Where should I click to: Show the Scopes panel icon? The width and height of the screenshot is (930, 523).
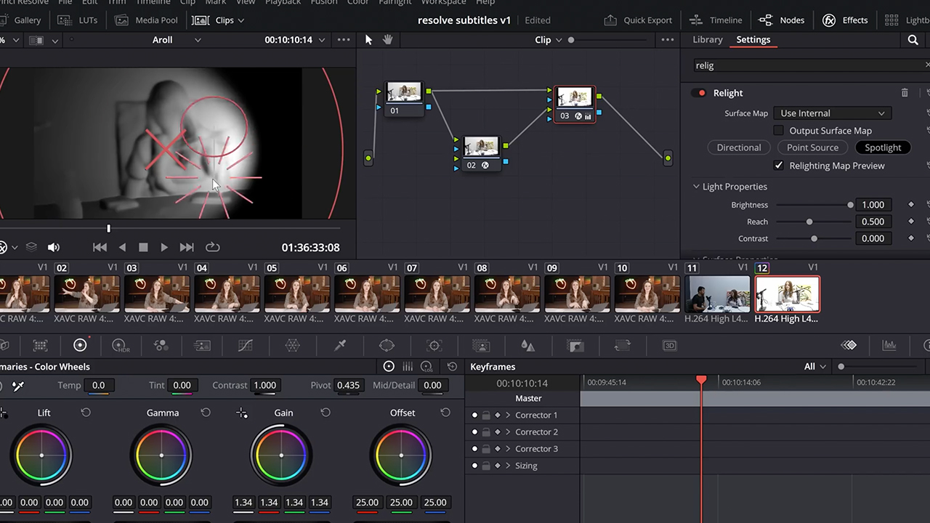889,346
